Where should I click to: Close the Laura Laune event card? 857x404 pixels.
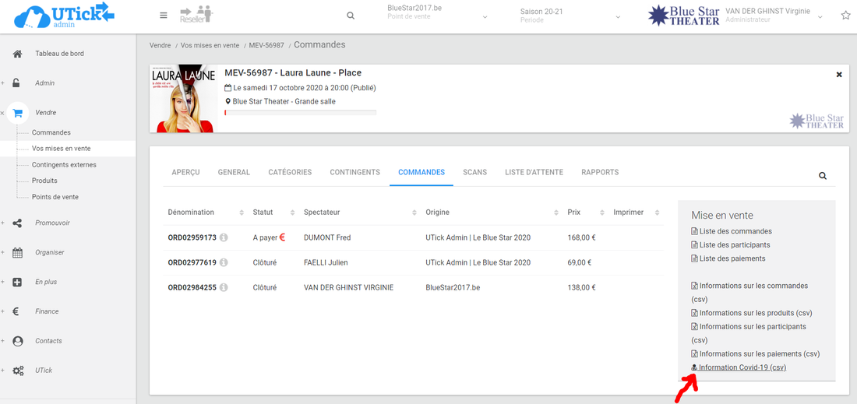click(839, 75)
